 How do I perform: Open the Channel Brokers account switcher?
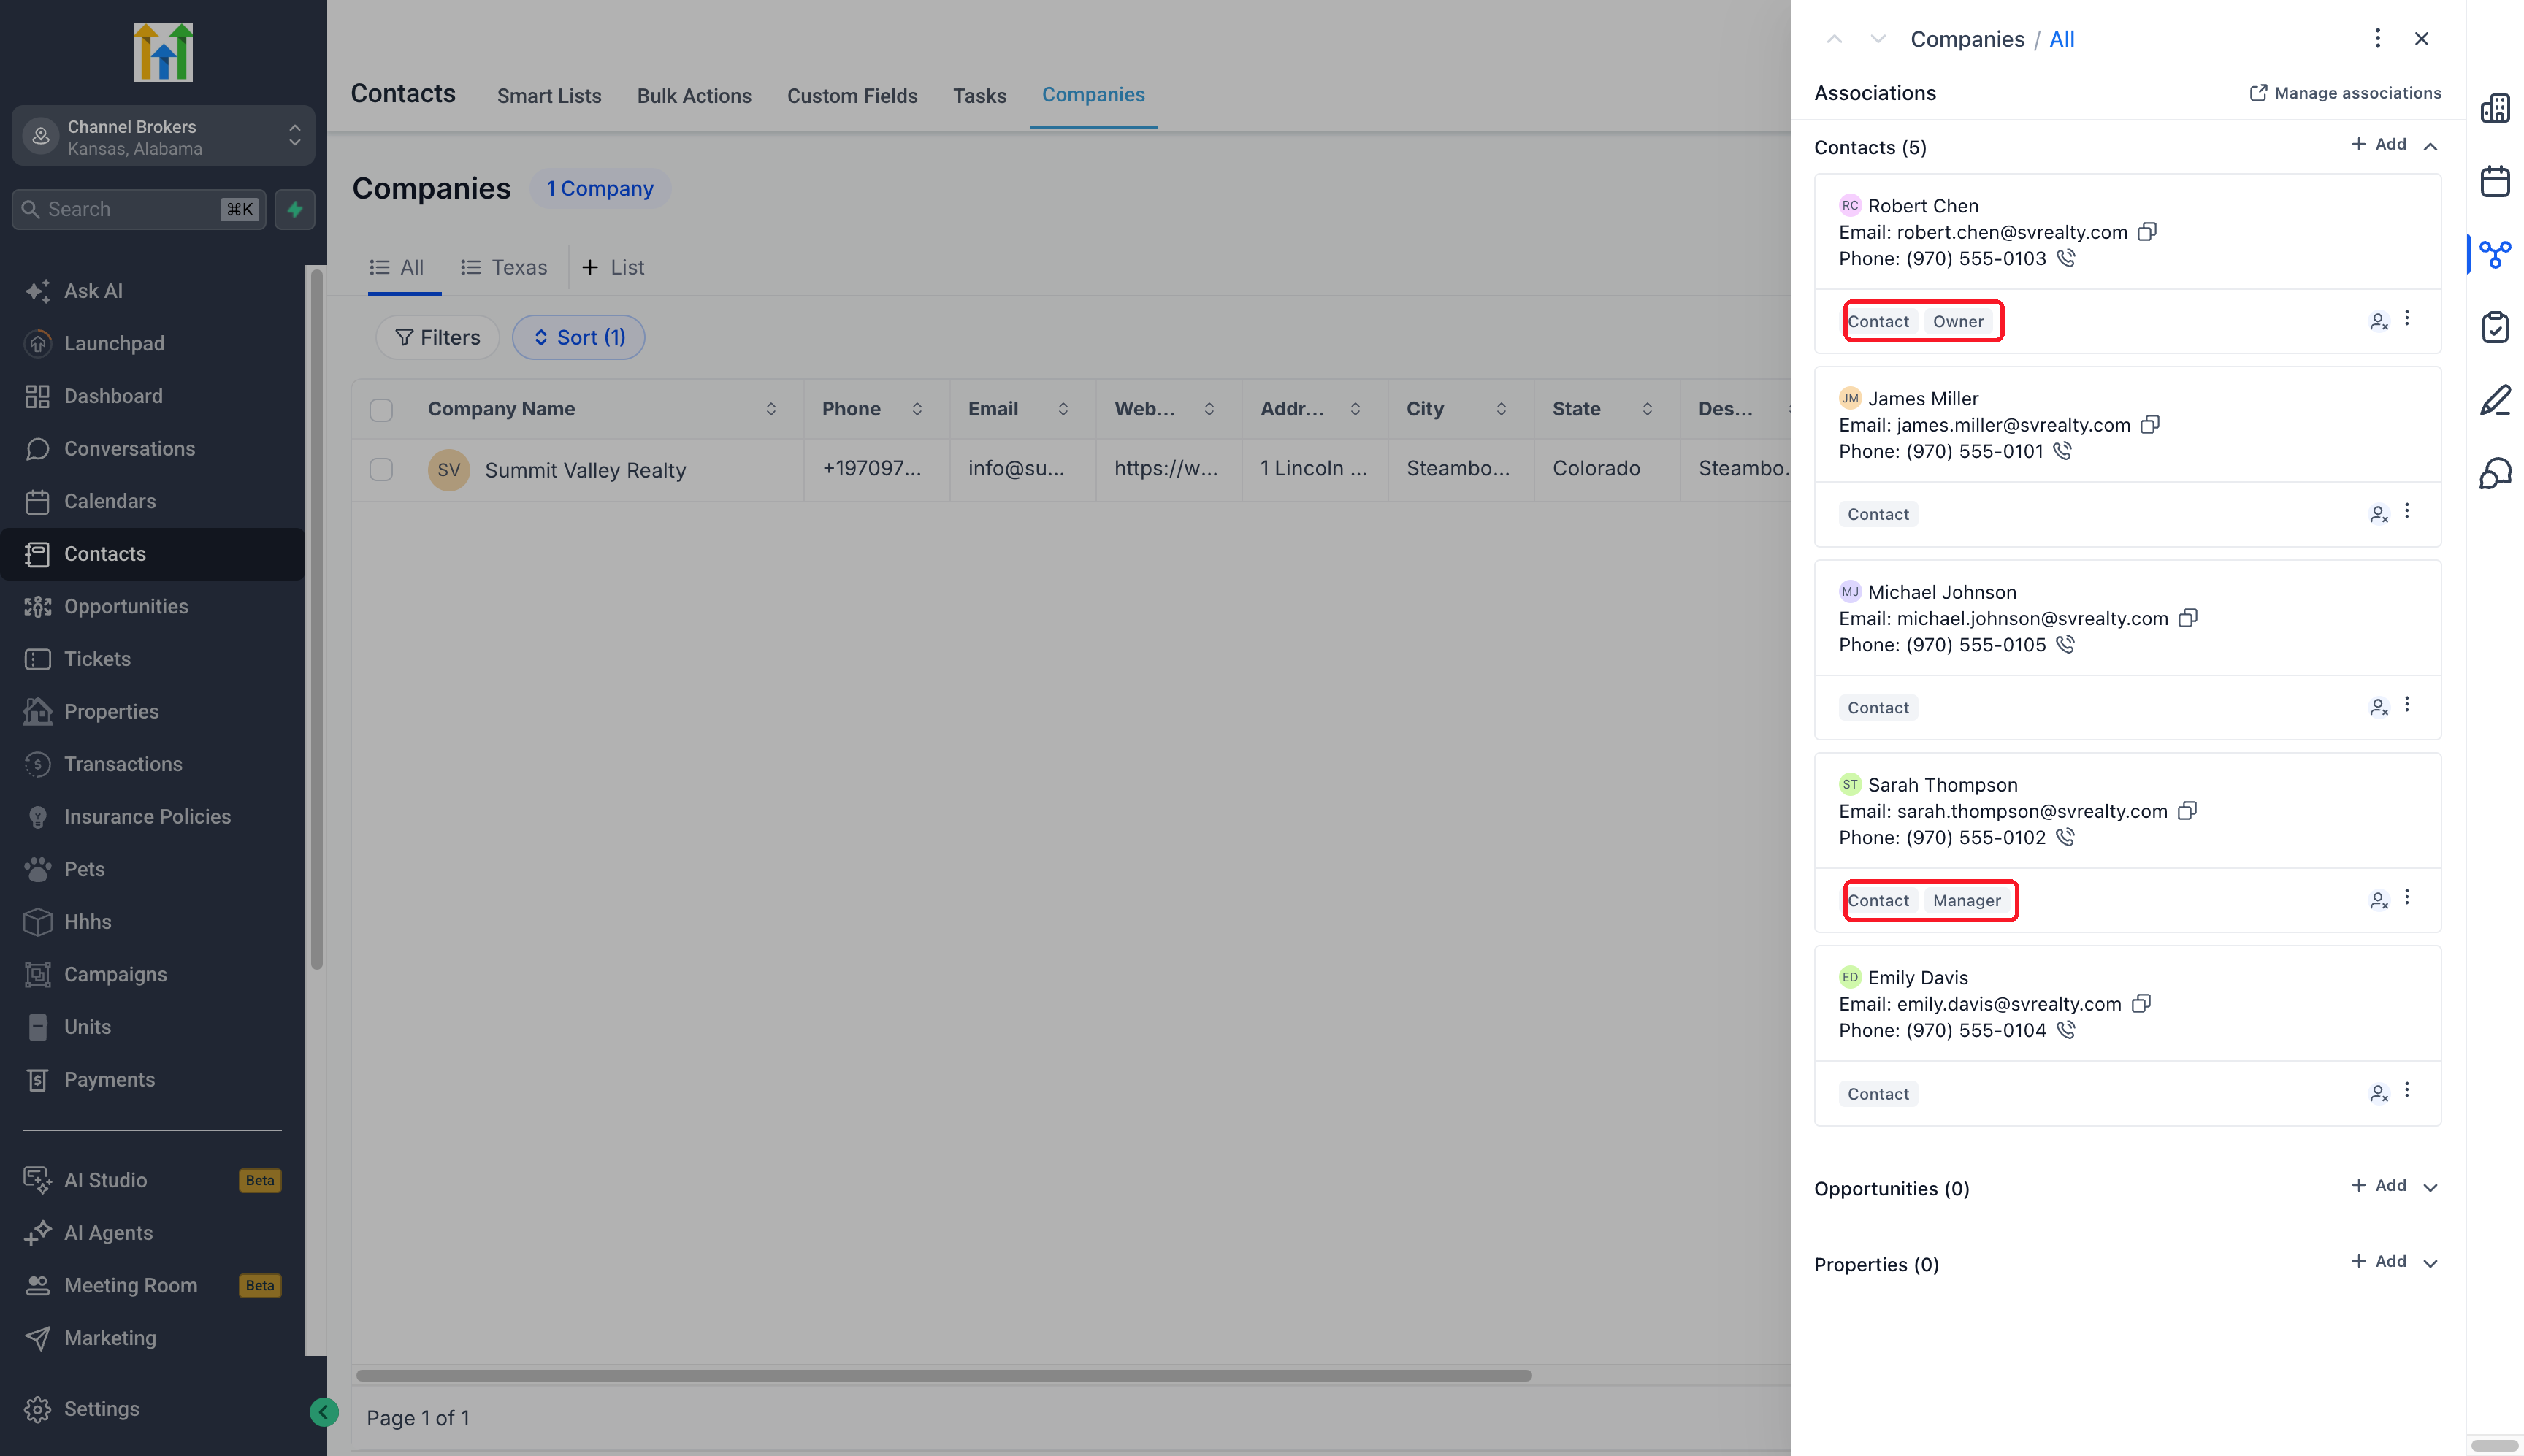[163, 136]
